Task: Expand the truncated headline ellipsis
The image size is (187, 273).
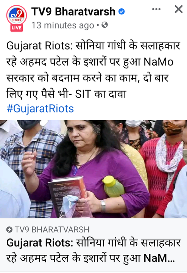Action: point(171,259)
